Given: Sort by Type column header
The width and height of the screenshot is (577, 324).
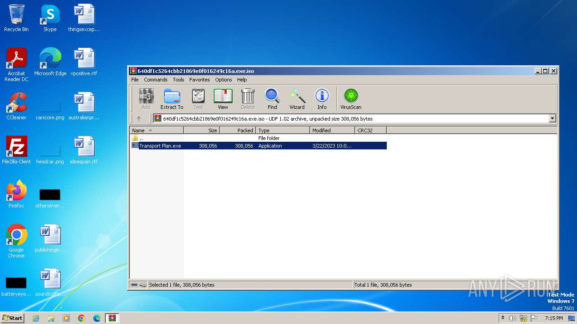Looking at the screenshot, I should tap(283, 130).
